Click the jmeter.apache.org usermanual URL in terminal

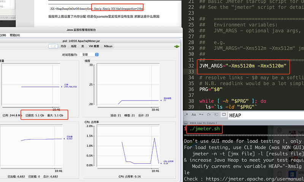(255, 179)
